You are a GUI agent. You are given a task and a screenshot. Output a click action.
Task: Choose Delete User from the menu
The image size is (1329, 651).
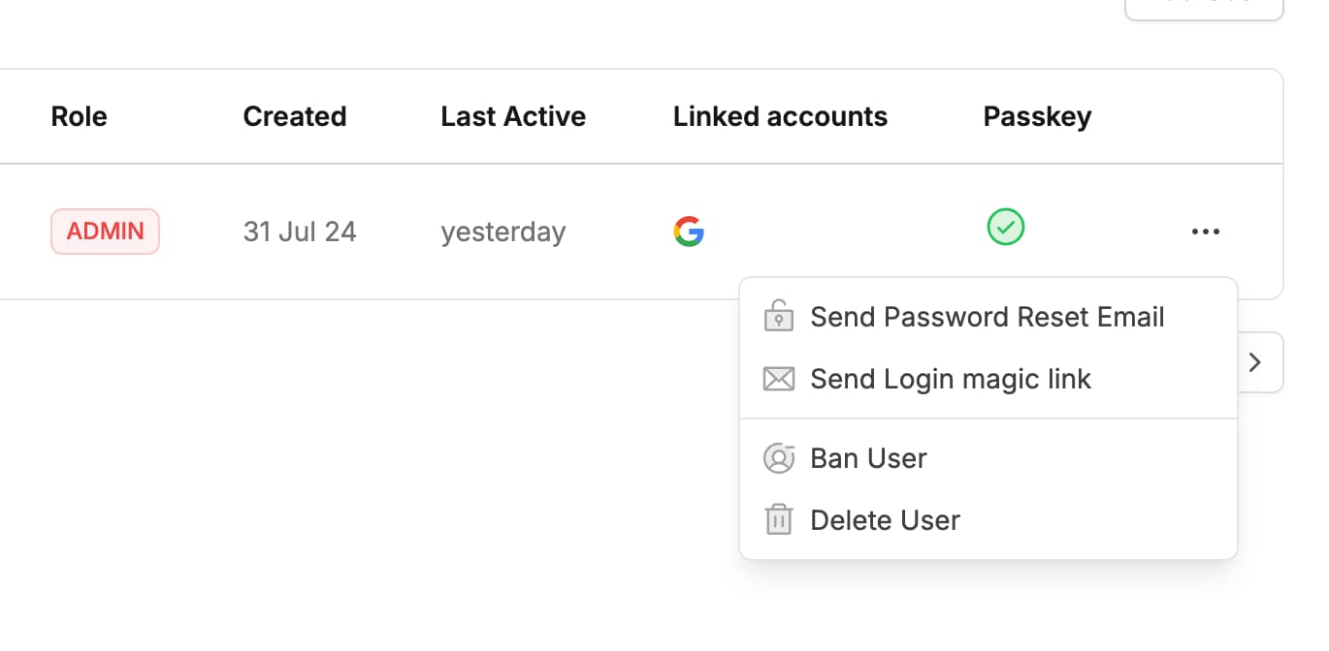click(885, 520)
